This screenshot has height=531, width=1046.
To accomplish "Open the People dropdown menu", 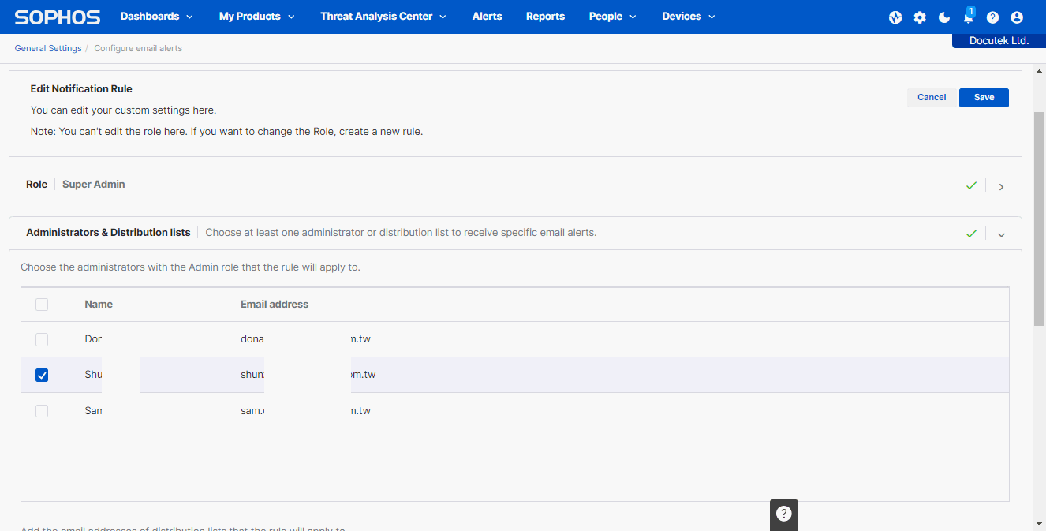I will click(613, 17).
